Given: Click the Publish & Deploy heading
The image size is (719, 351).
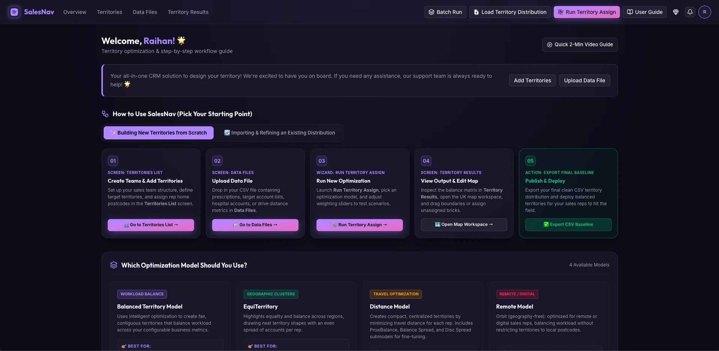Looking at the screenshot, I should (x=545, y=181).
